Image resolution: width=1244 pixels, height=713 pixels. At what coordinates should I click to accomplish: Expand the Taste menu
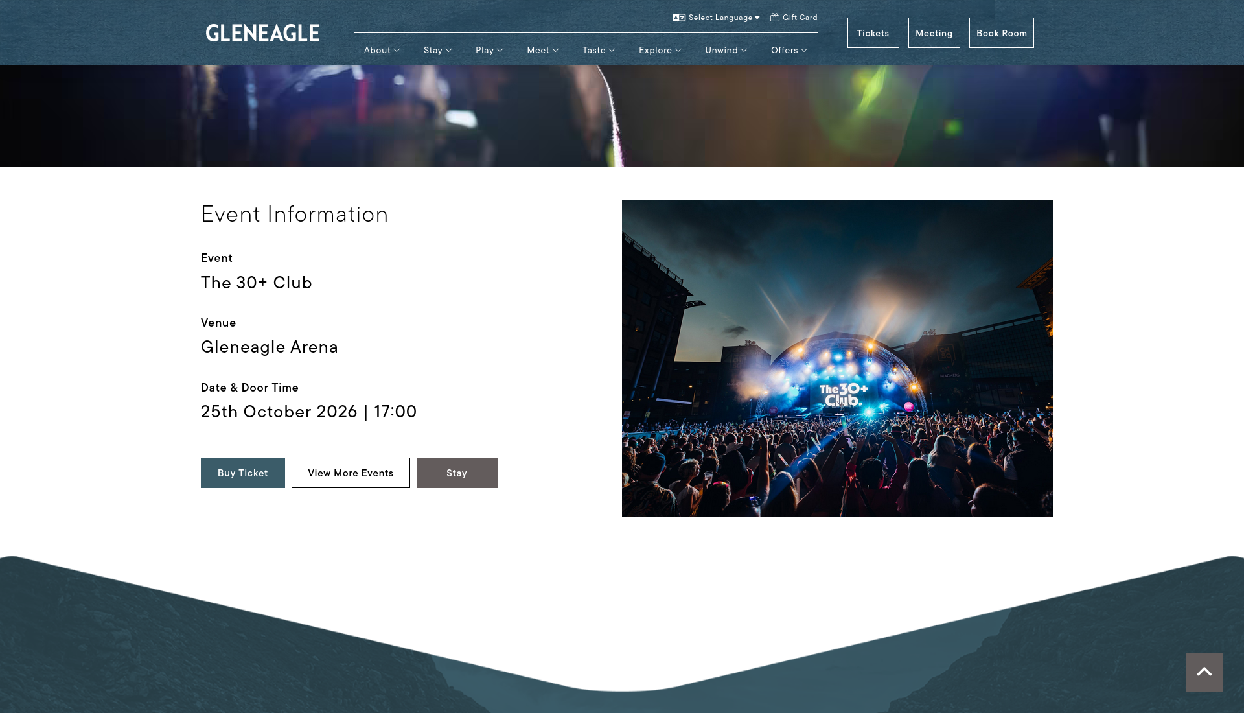(598, 50)
